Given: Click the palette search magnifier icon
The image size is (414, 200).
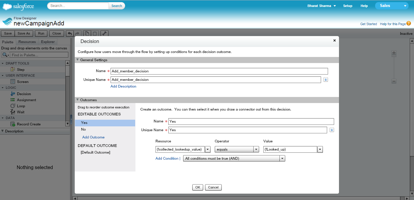Looking at the screenshot, I should (x=5, y=55).
